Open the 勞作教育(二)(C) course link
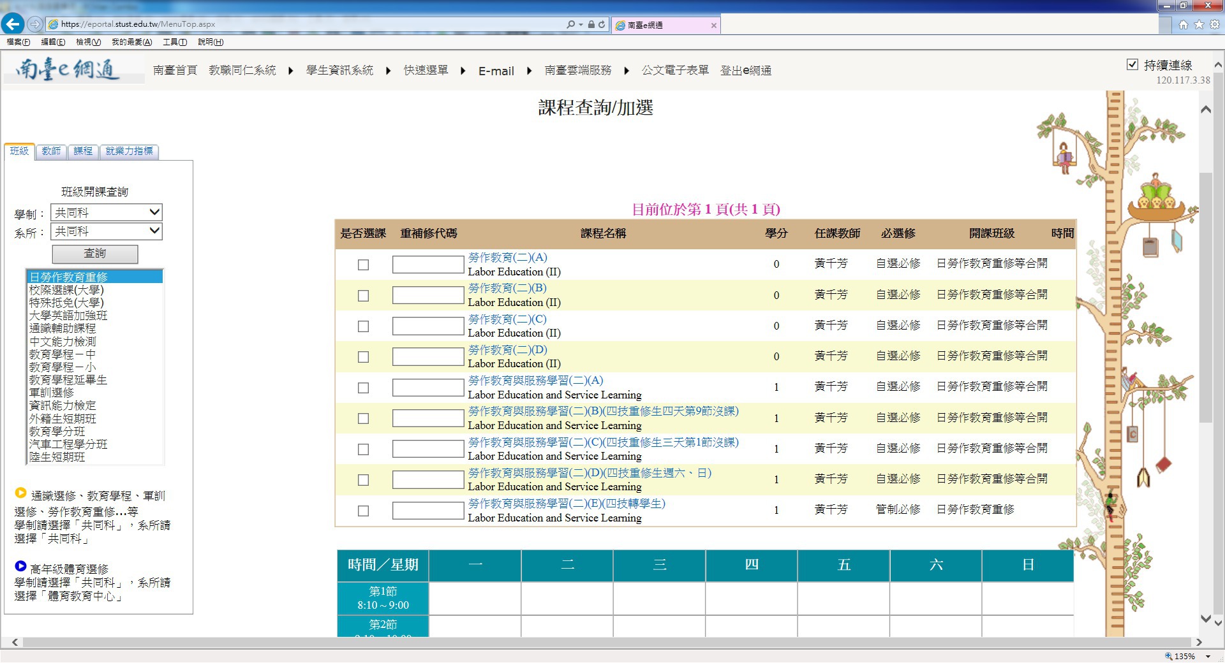Viewport: 1225px width, 663px height. point(507,319)
